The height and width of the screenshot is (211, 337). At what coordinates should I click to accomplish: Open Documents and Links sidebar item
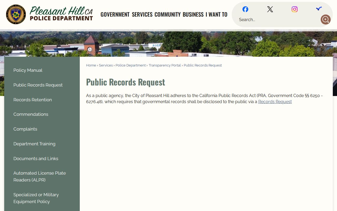click(x=36, y=159)
